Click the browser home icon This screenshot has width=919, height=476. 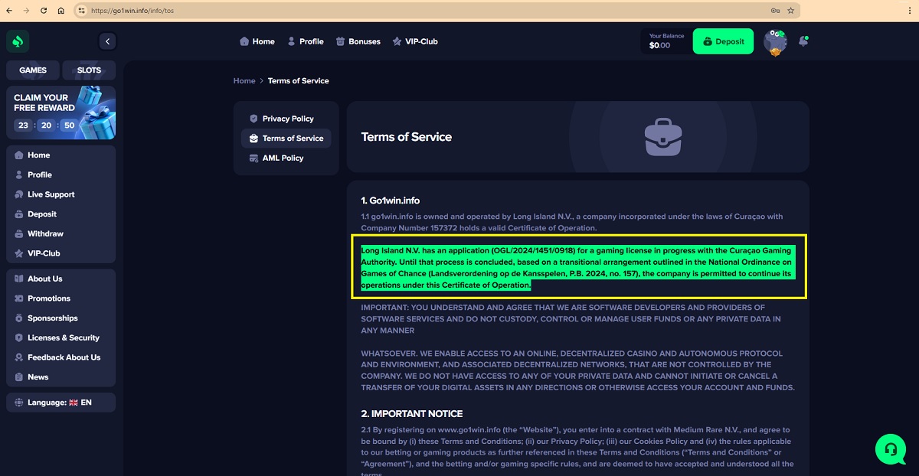point(61,11)
